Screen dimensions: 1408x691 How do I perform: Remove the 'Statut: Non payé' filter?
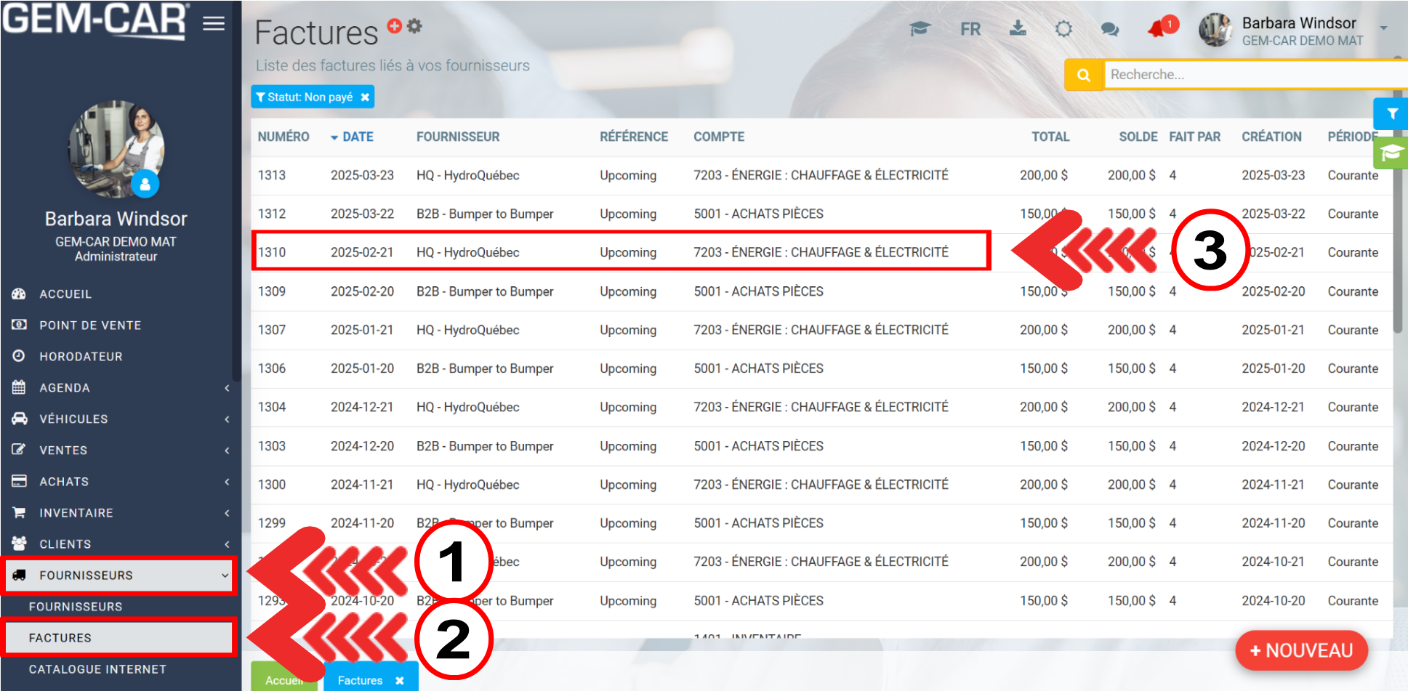[366, 97]
